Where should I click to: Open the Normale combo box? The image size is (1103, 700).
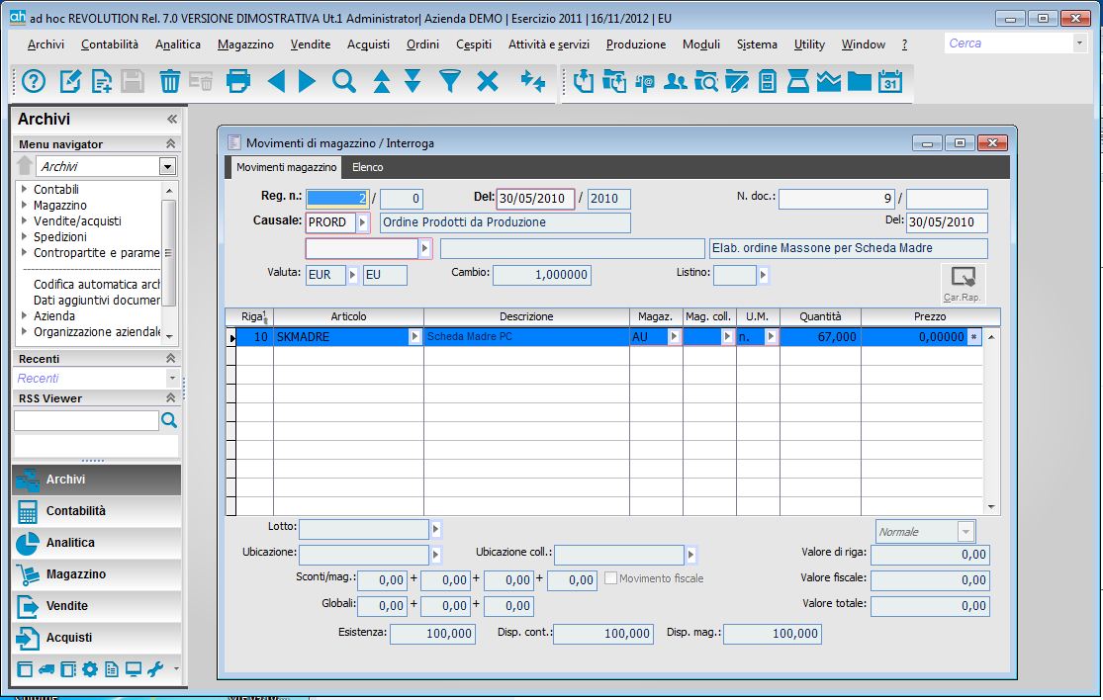click(965, 532)
